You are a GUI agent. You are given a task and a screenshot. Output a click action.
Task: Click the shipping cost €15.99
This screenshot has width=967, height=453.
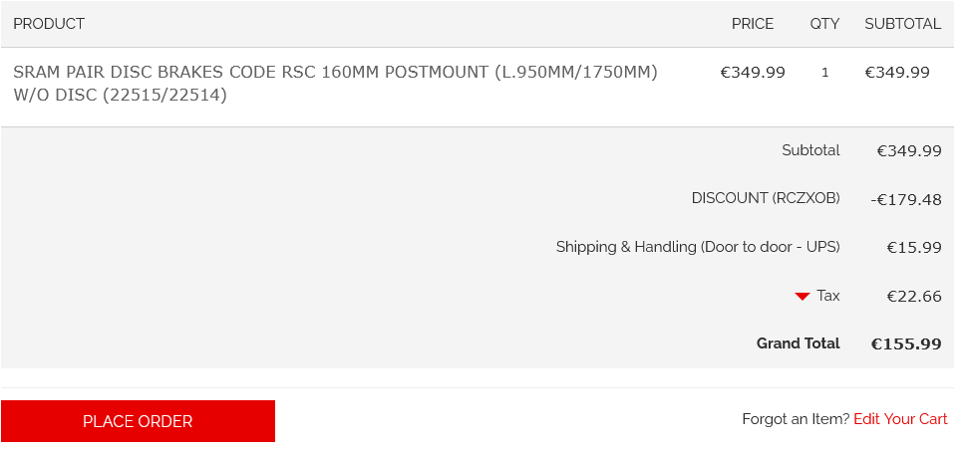[914, 248]
